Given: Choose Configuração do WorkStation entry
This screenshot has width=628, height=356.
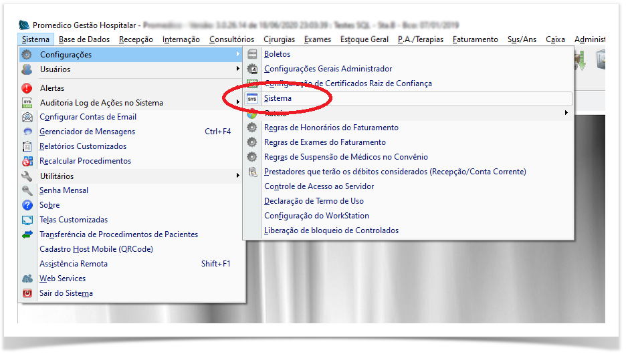Looking at the screenshot, I should point(316,216).
